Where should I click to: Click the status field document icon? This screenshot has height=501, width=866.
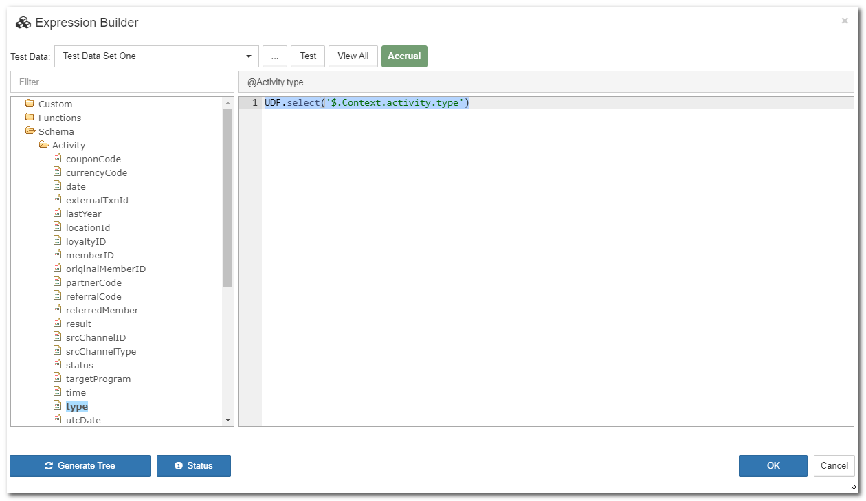(x=58, y=365)
